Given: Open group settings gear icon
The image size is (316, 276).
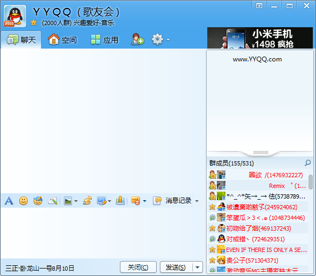Looking at the screenshot, I should tap(157, 40).
